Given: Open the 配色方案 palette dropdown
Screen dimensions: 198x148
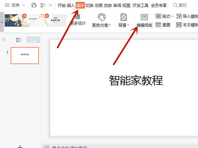Looking at the screenshot, I should [102, 25].
